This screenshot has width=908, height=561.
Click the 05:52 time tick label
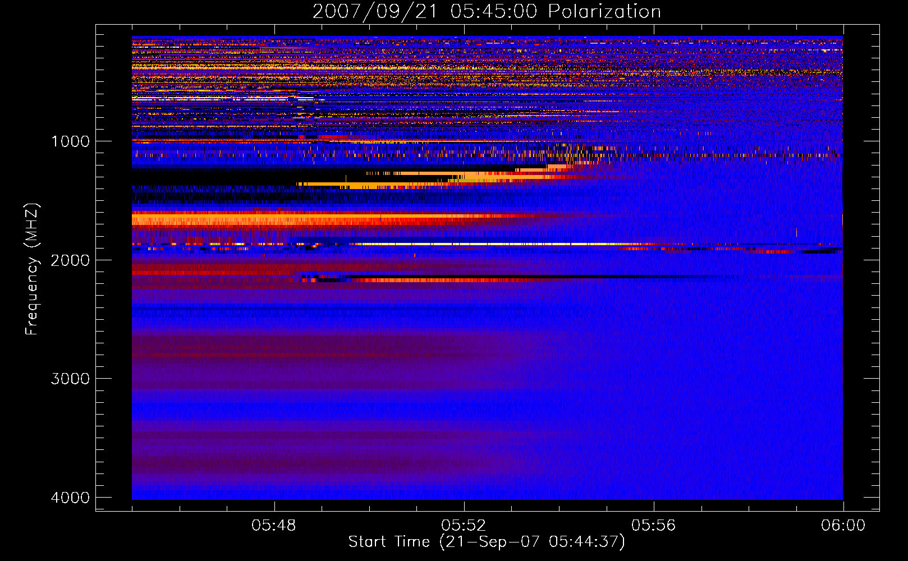pos(464,526)
